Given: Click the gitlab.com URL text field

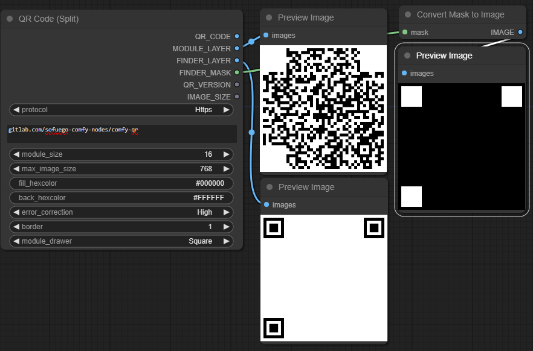Looking at the screenshot, I should coord(122,134).
